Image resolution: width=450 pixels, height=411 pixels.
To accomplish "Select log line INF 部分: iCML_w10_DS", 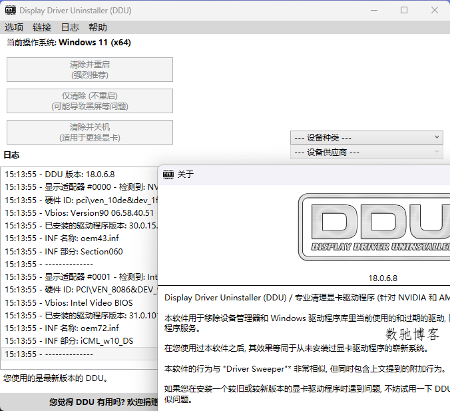I will pos(80,340).
